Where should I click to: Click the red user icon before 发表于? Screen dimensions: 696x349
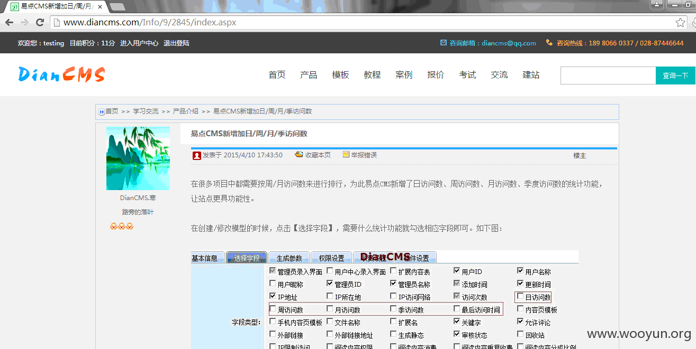(197, 155)
